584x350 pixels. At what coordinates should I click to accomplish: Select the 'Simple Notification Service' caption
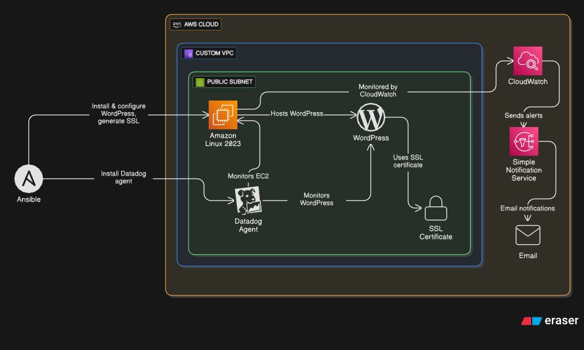524,170
